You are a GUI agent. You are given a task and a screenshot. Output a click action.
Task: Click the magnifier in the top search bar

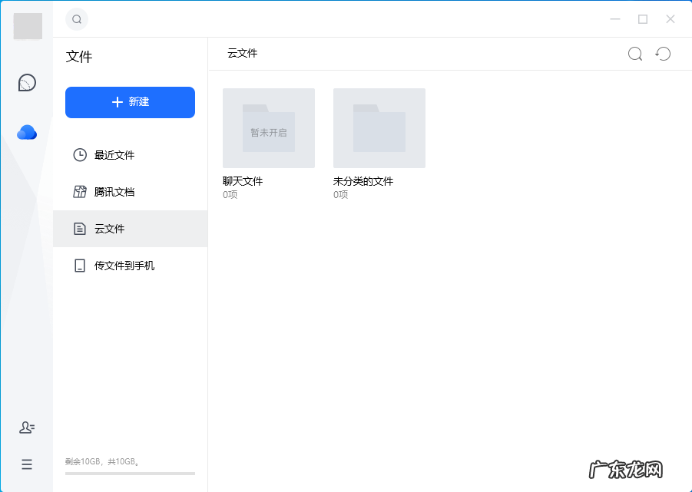click(76, 19)
